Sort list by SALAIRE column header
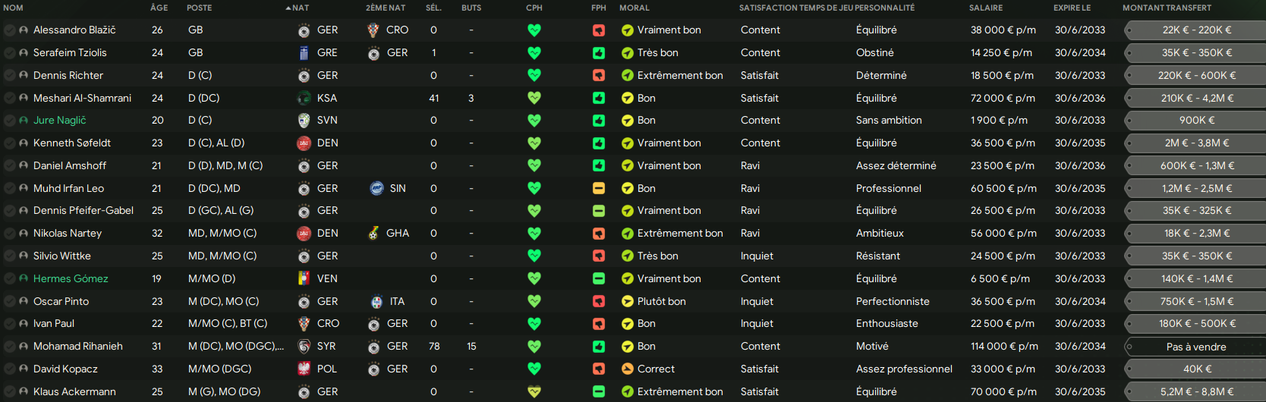The image size is (1266, 402). (986, 8)
